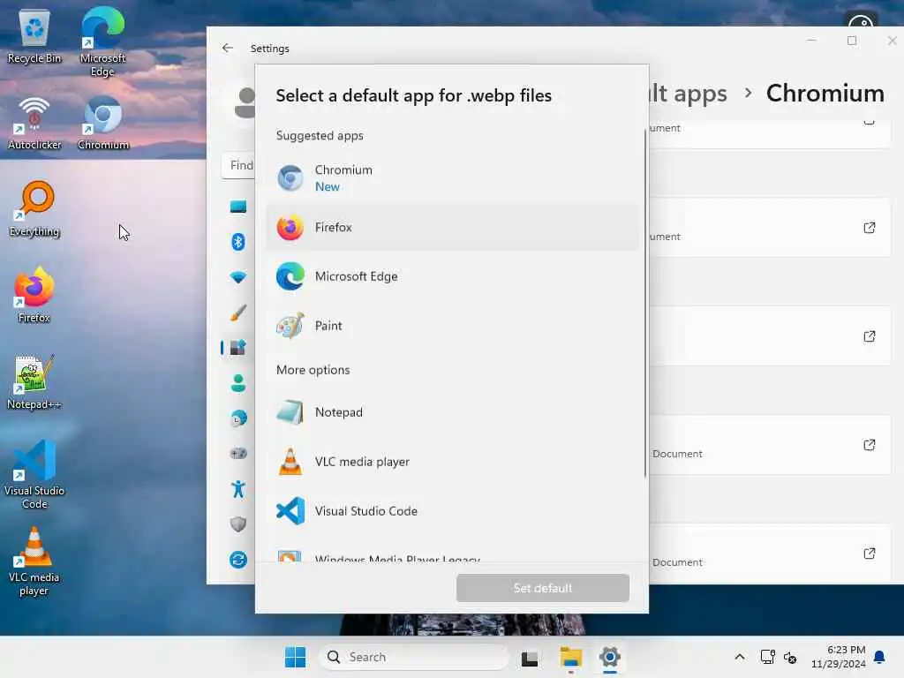Image resolution: width=904 pixels, height=678 pixels.
Task: Open Task View on the taskbar
Action: [530, 658]
